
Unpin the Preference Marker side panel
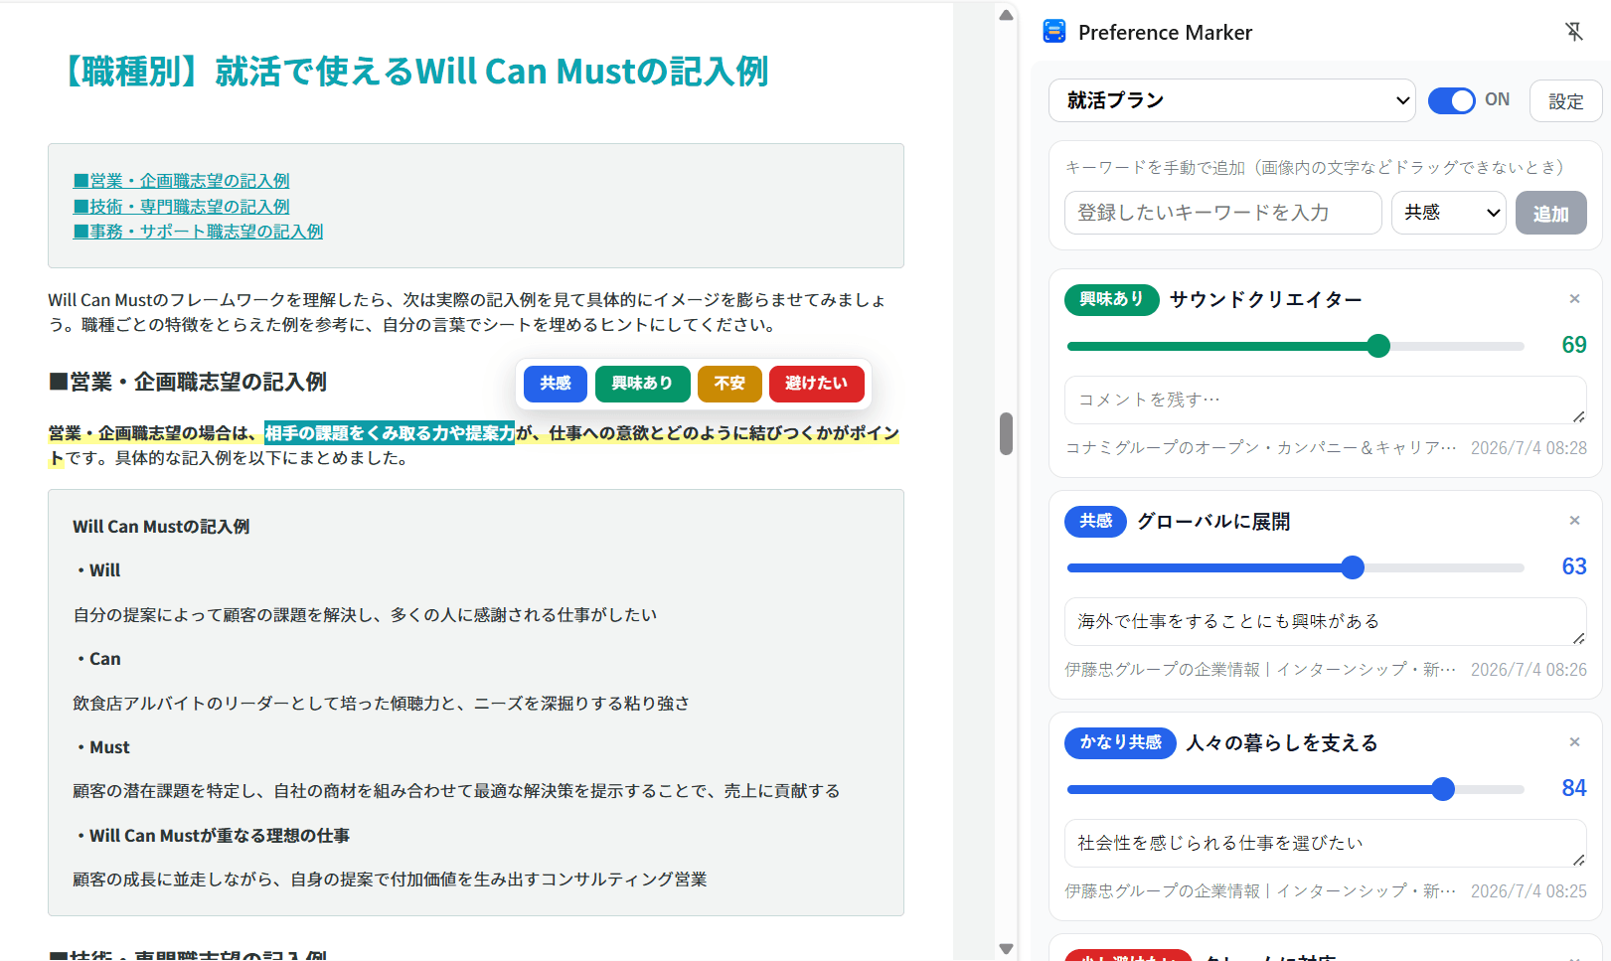1574,32
